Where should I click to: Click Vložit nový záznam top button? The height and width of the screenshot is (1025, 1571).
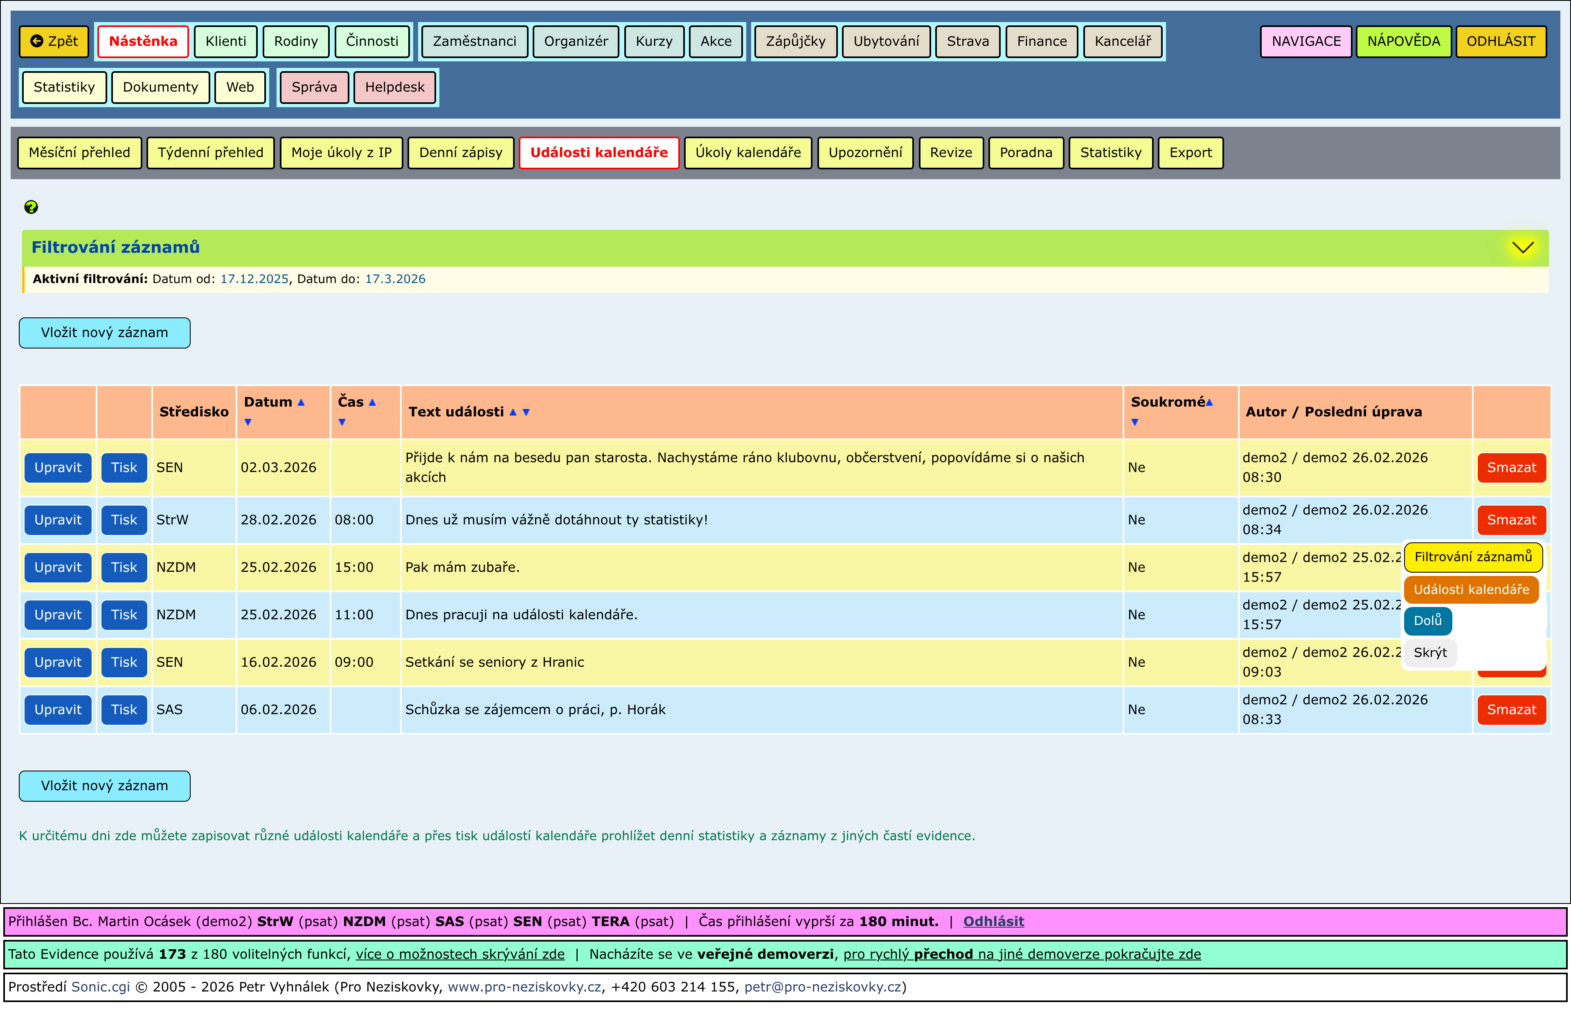(x=104, y=333)
